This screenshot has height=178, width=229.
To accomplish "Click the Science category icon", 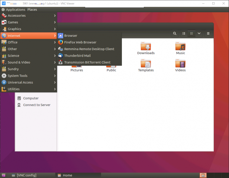I will coord(4,56).
